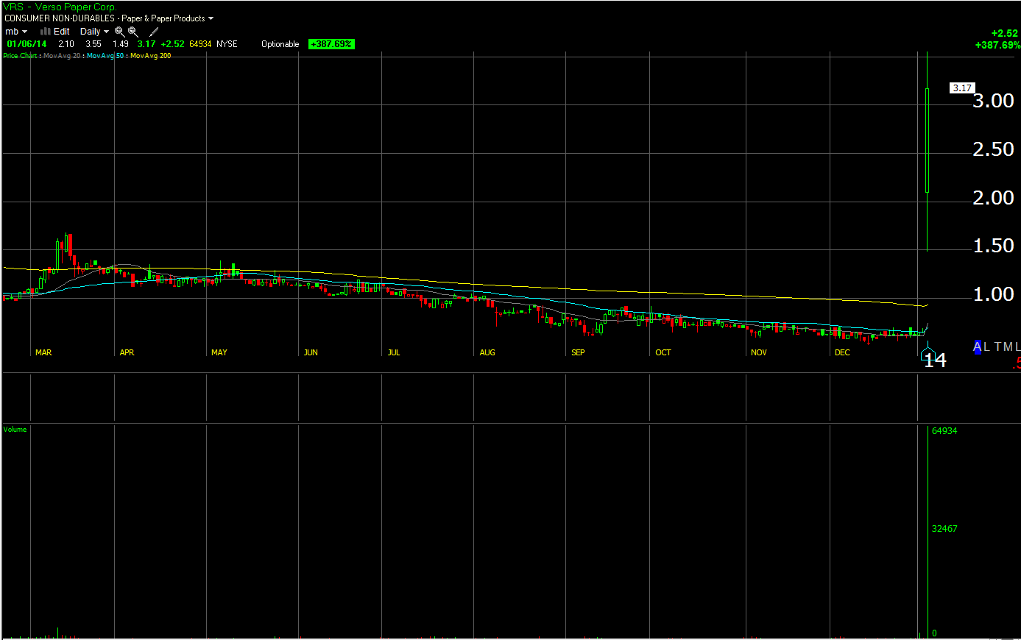Image resolution: width=1021 pixels, height=640 pixels.
Task: Click the 3.00 price axis label
Action: pyautogui.click(x=993, y=101)
